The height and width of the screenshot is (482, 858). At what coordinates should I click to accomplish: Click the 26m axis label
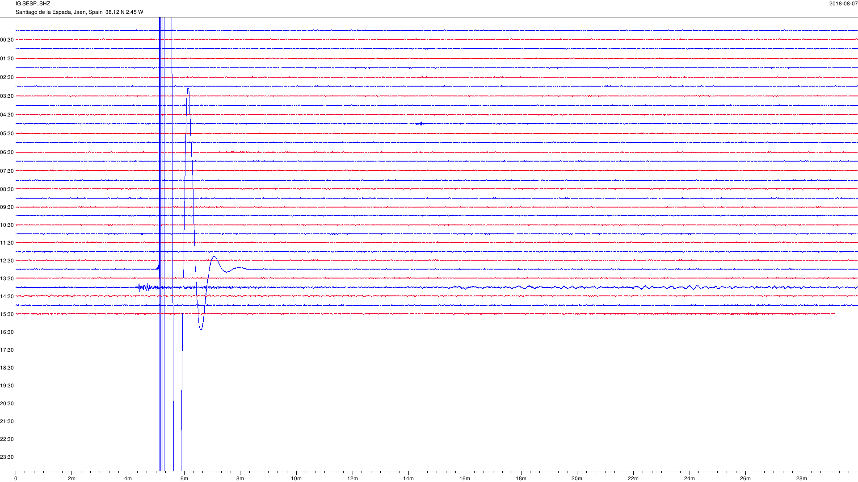(745, 478)
